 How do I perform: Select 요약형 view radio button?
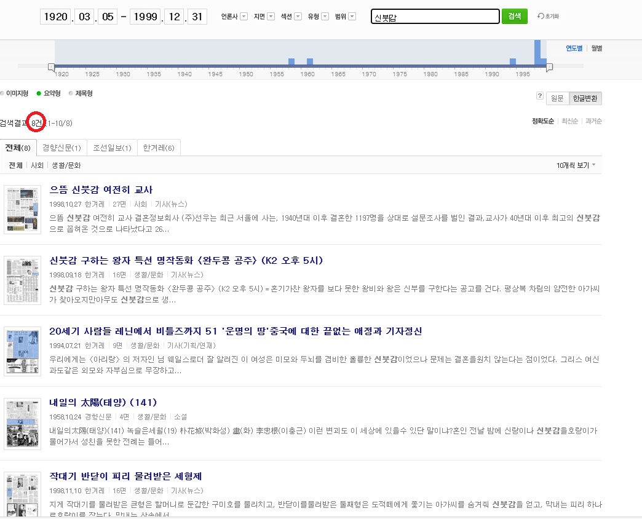[x=39, y=93]
